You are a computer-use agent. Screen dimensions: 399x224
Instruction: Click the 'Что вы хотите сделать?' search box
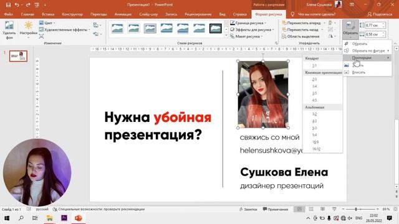317,14
